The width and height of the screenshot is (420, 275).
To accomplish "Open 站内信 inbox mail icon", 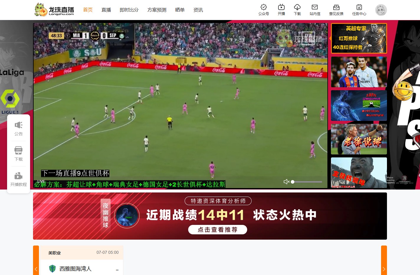I will point(315,10).
